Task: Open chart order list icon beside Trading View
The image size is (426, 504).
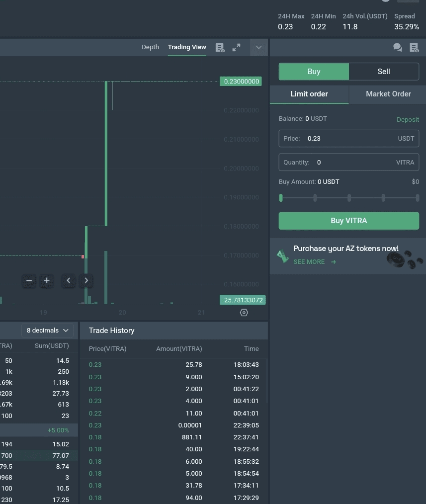Action: (x=220, y=48)
